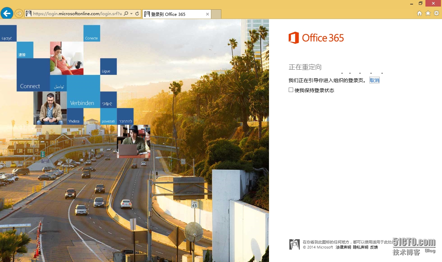Click the Office 365 logo
The image size is (442, 262).
[316, 38]
